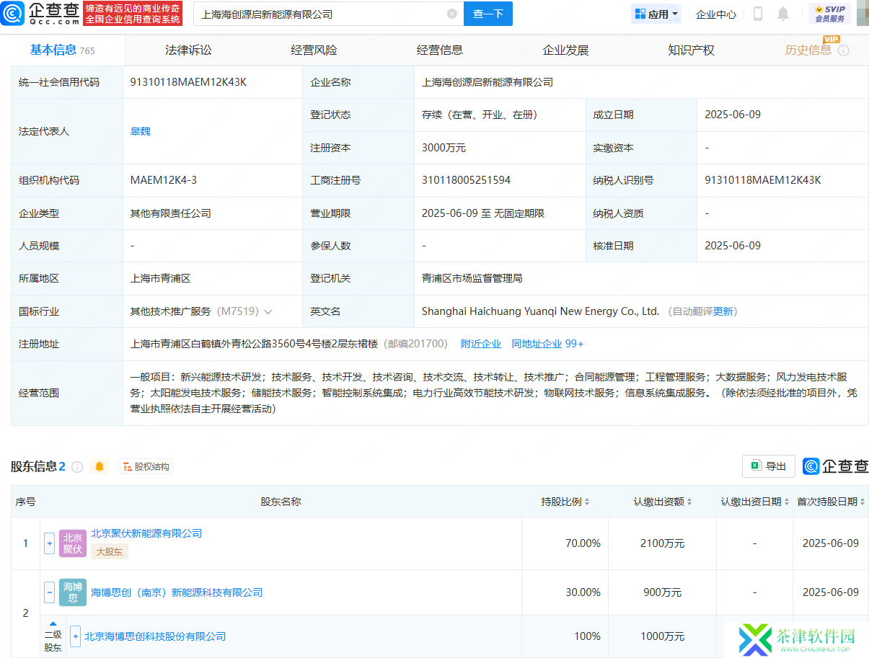
Task: Open the legal representative 皋魏 link
Action: (140, 131)
